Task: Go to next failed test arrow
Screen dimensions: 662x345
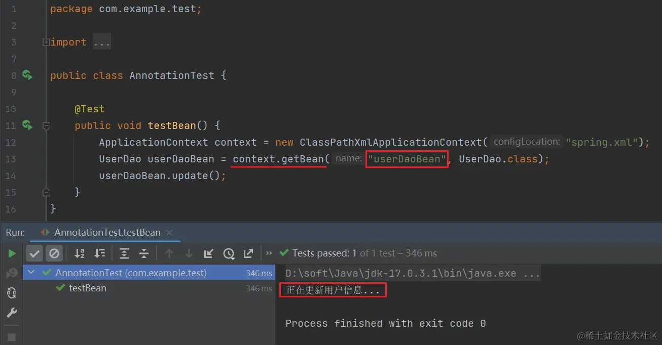Action: [x=189, y=253]
